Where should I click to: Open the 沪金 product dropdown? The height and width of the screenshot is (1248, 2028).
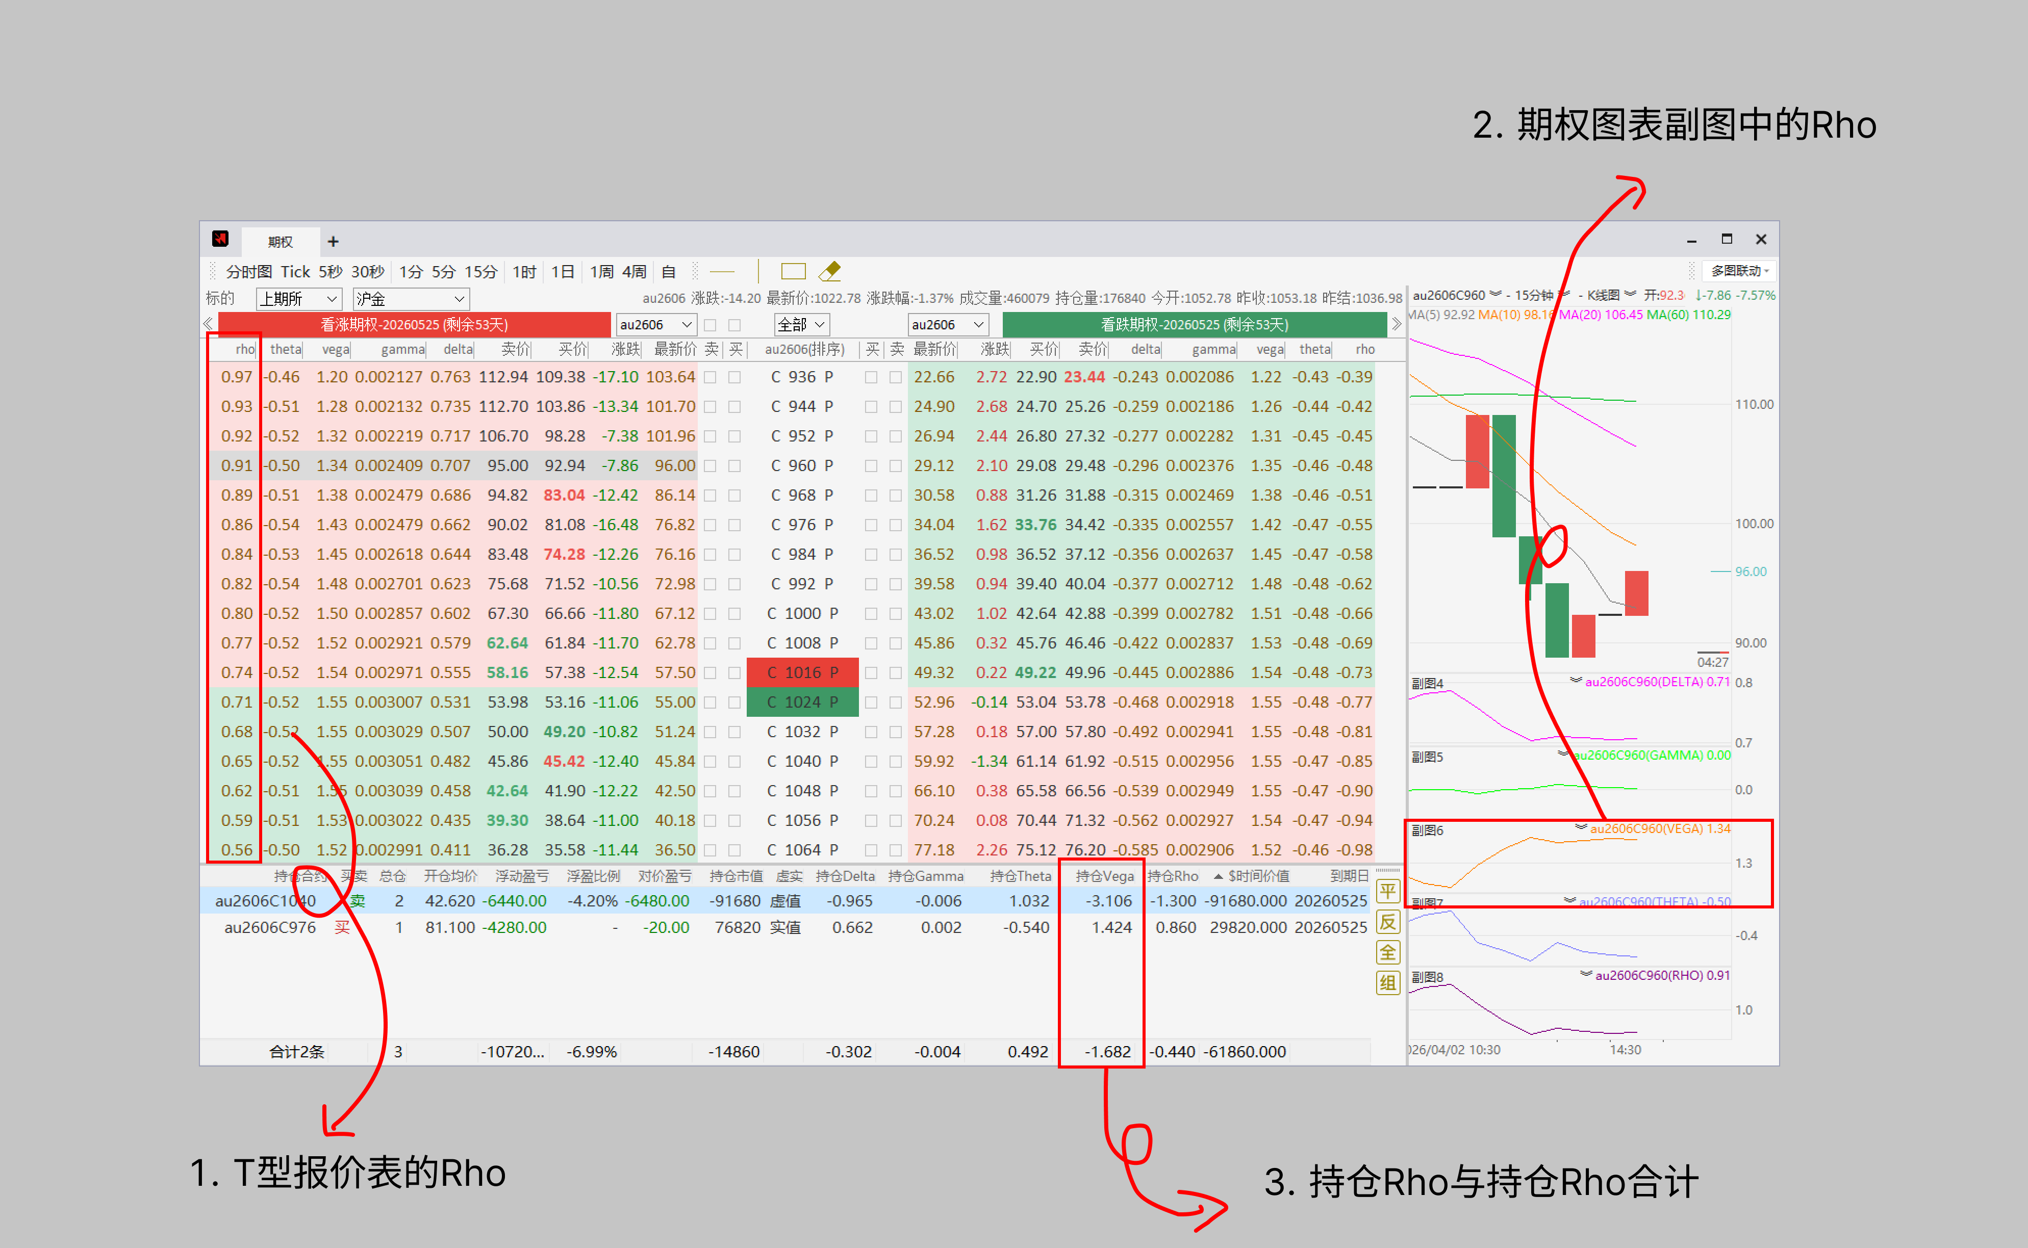pyautogui.click(x=411, y=299)
